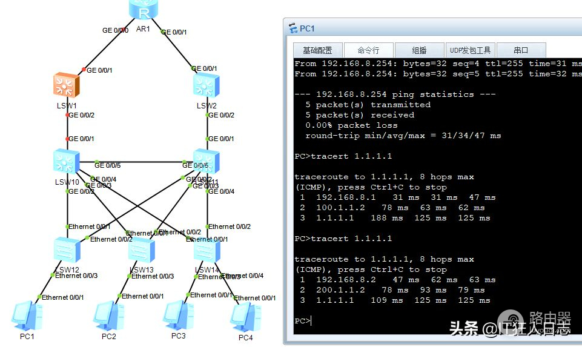Viewport: 582px width, 347px height.
Task: Click the '0.00% packet loss' line
Action: [x=351, y=125]
